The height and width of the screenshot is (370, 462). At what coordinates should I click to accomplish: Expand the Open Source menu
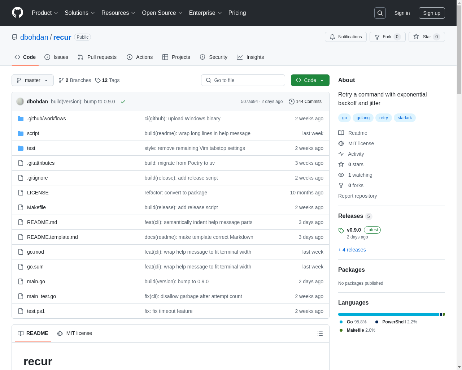pos(162,13)
